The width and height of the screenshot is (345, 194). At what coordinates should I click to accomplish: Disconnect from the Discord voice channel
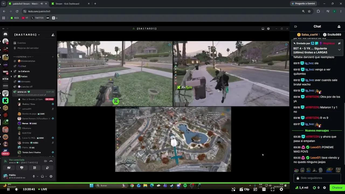pyautogui.click(x=51, y=161)
